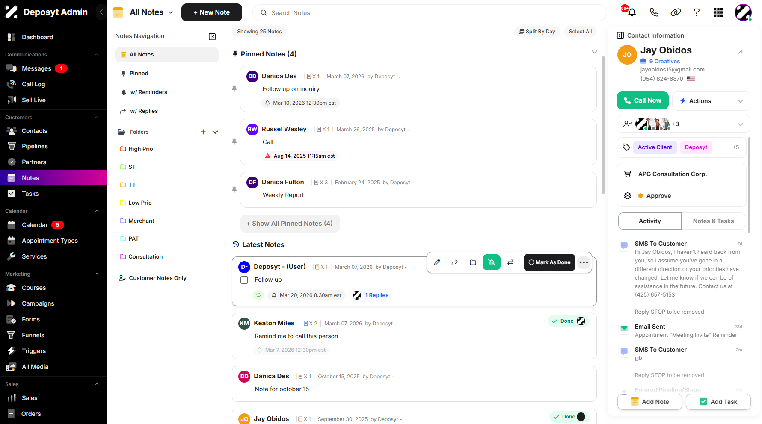Click the pencil edit icon on note toolbar
Viewport: 762px width, 424px height.
[x=437, y=262]
